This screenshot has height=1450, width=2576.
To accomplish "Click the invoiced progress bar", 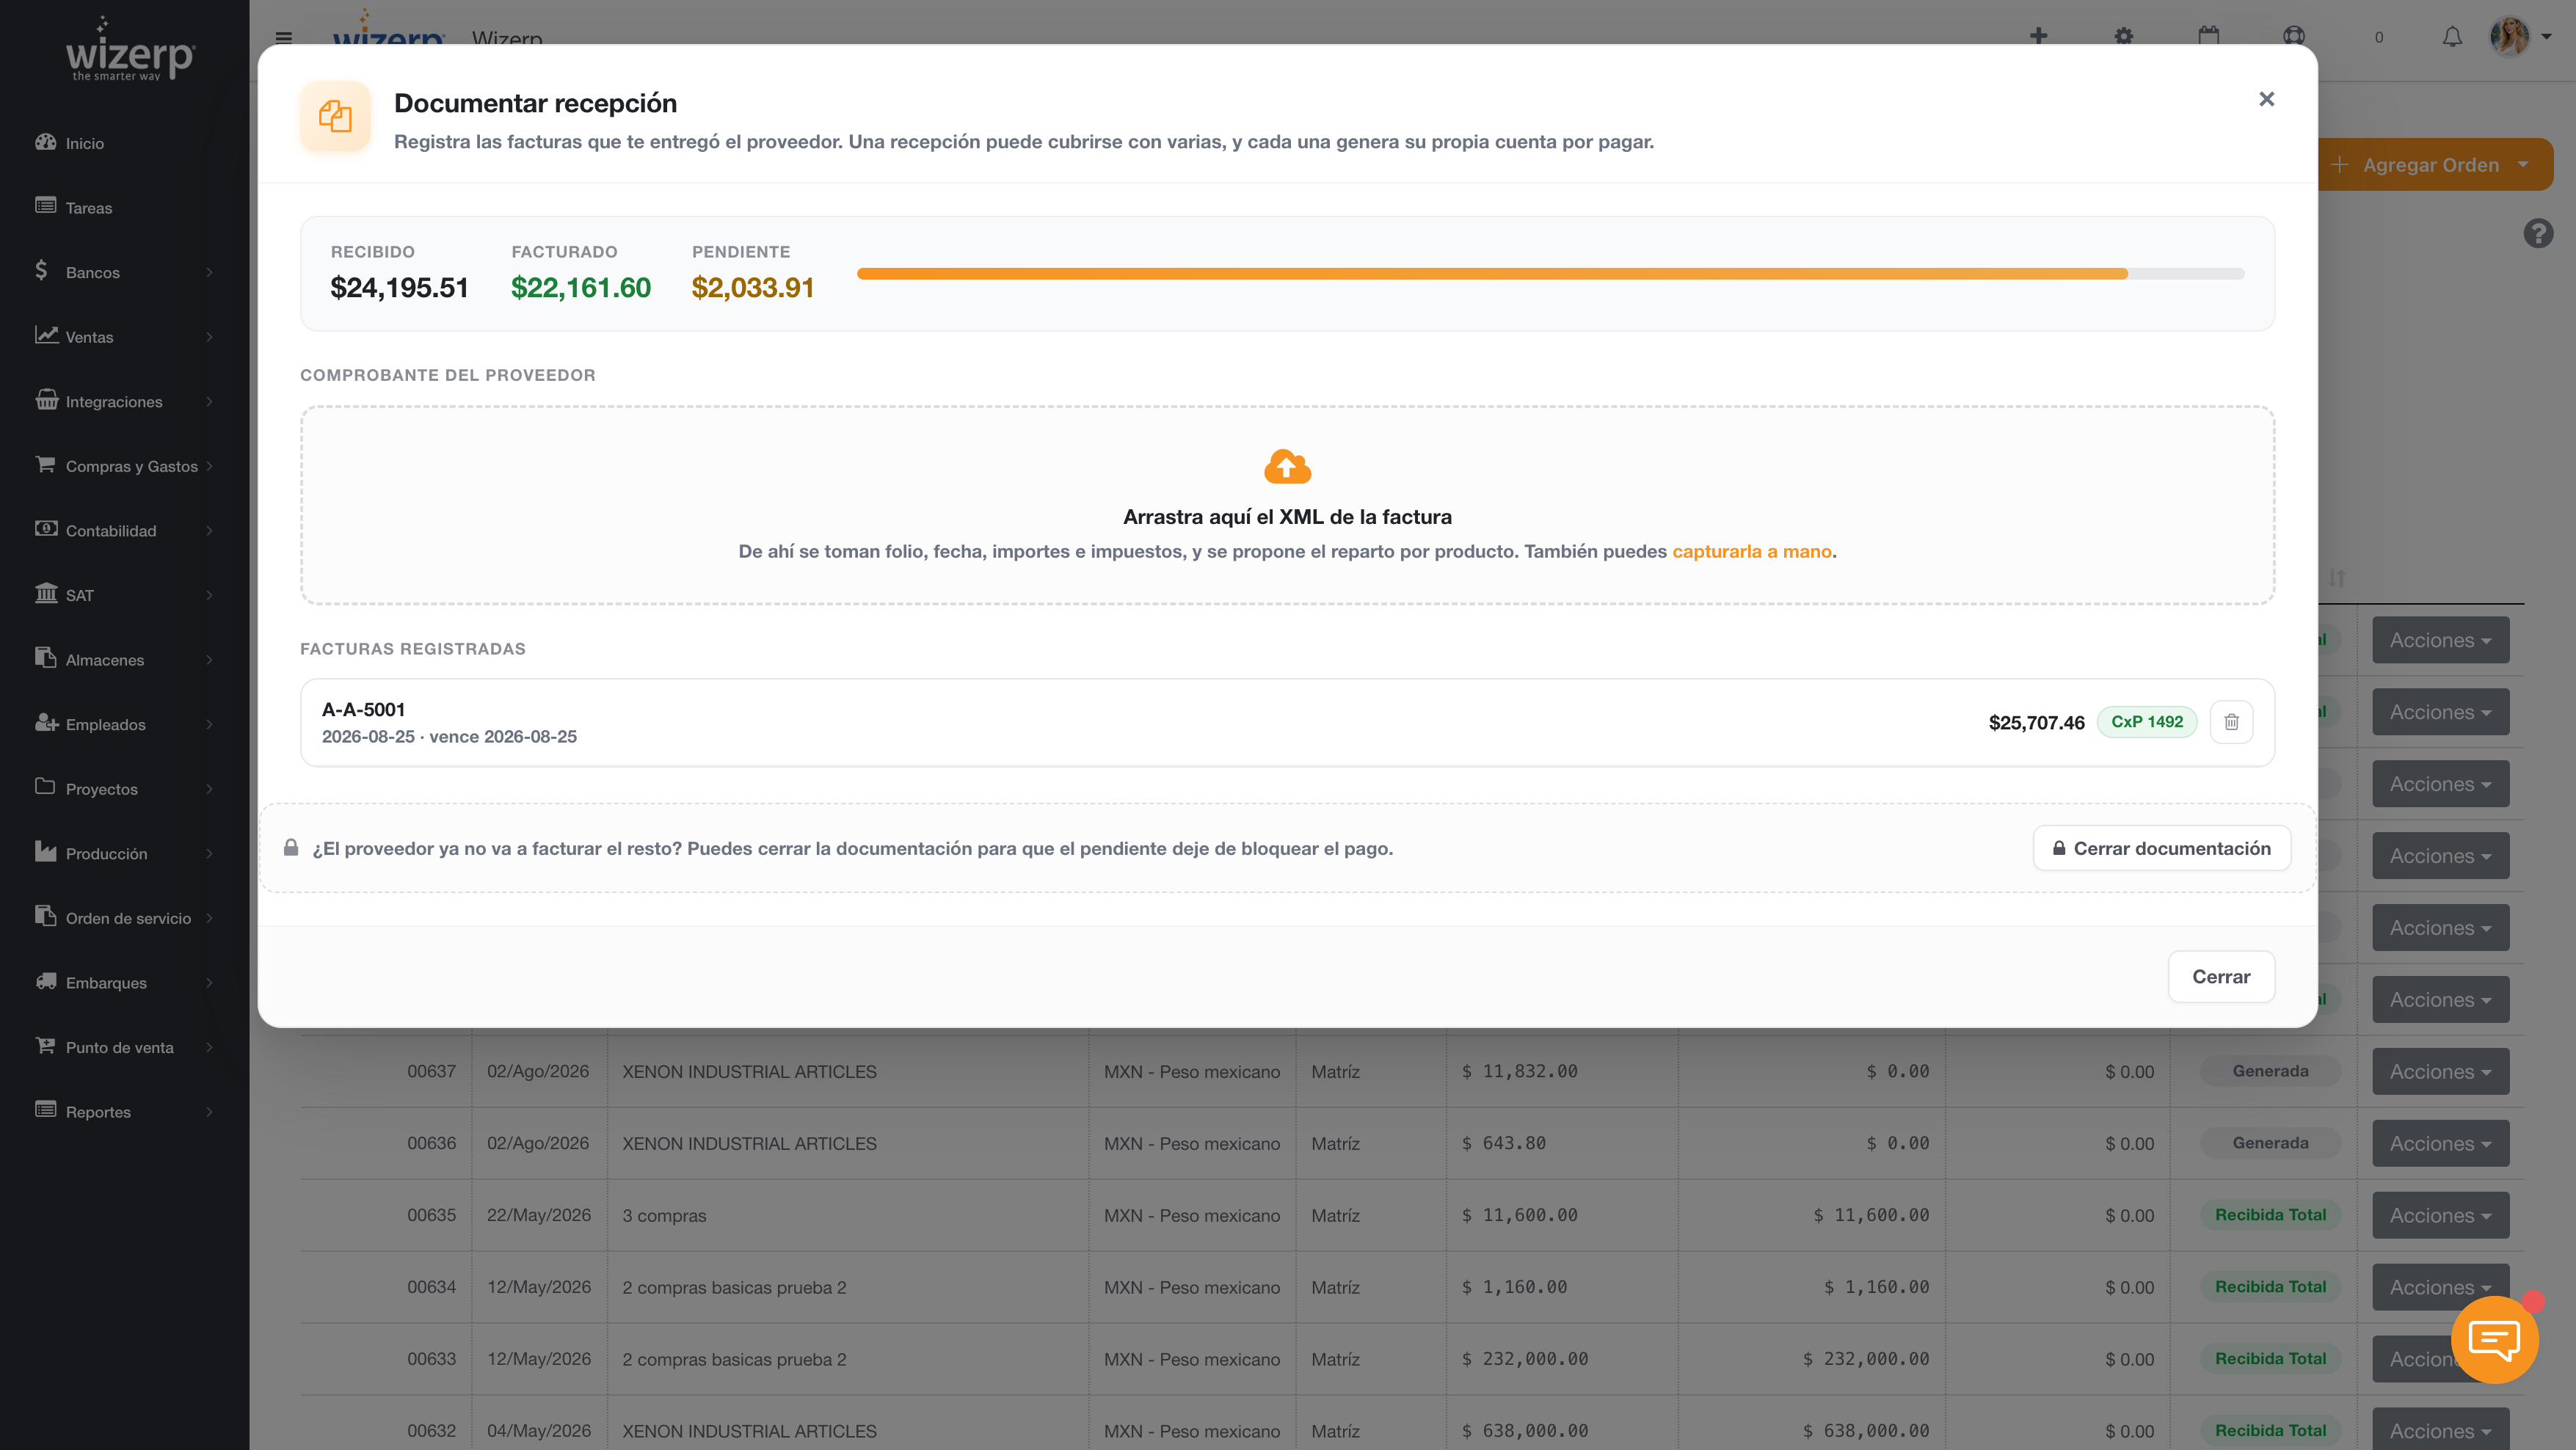I will pyautogui.click(x=1550, y=273).
